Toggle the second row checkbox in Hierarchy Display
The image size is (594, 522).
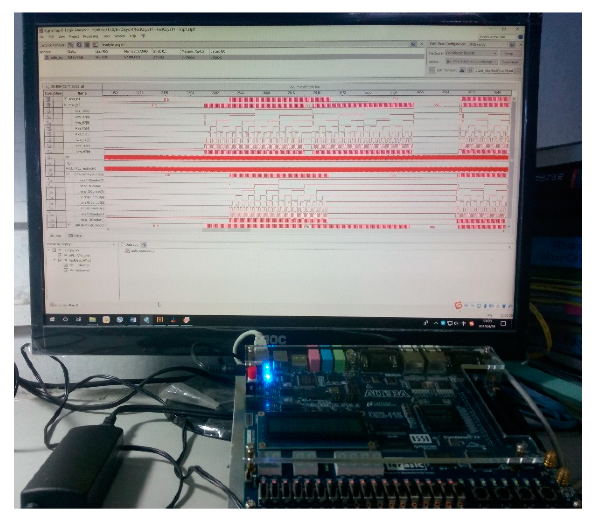click(x=60, y=255)
